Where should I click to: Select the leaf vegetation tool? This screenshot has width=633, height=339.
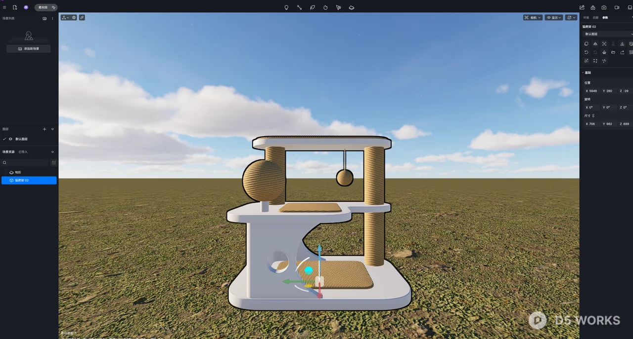pos(313,7)
